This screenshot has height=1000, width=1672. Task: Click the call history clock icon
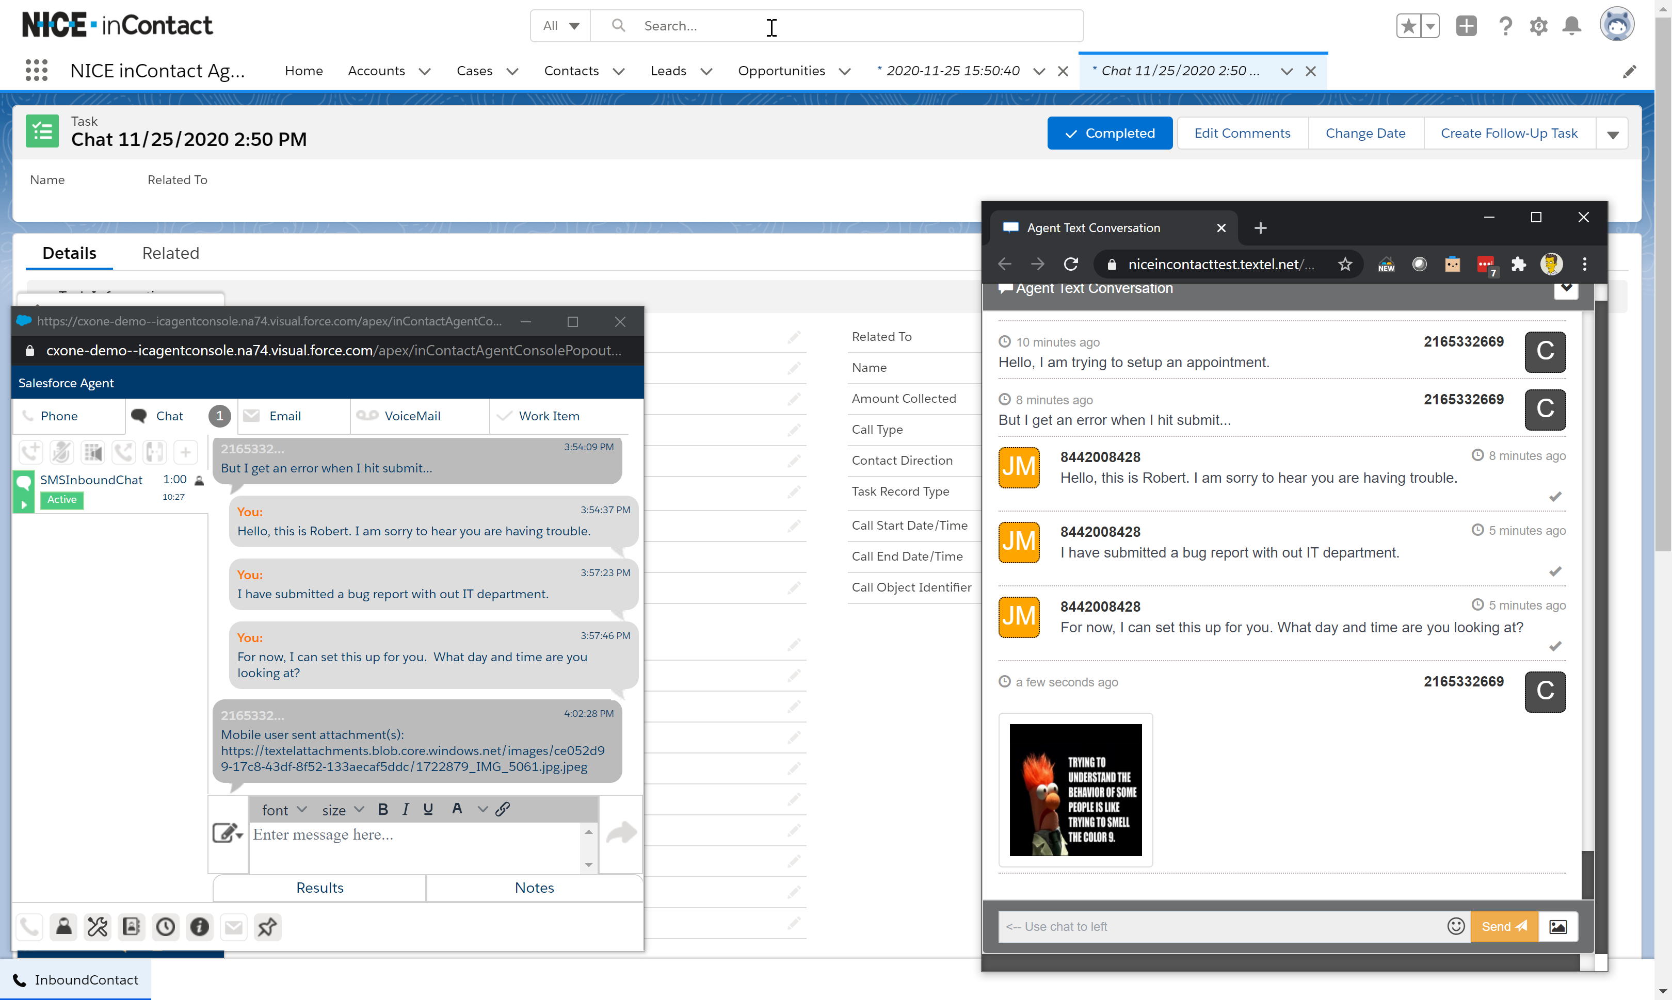[166, 927]
